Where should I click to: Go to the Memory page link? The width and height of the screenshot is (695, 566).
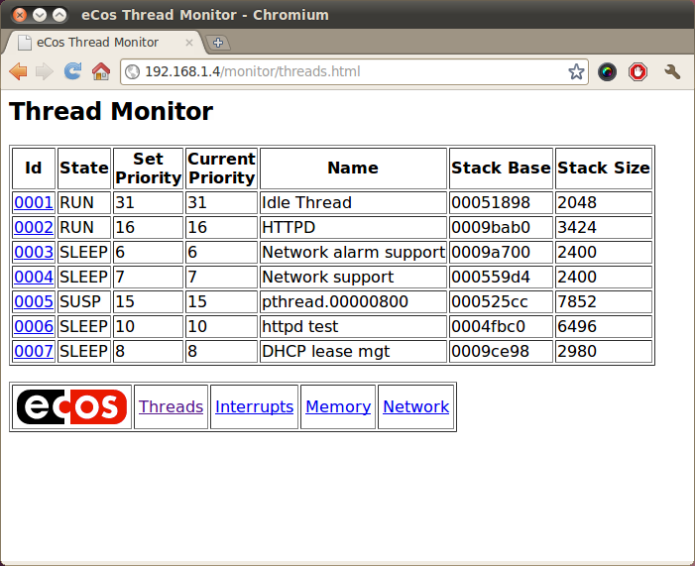point(338,406)
